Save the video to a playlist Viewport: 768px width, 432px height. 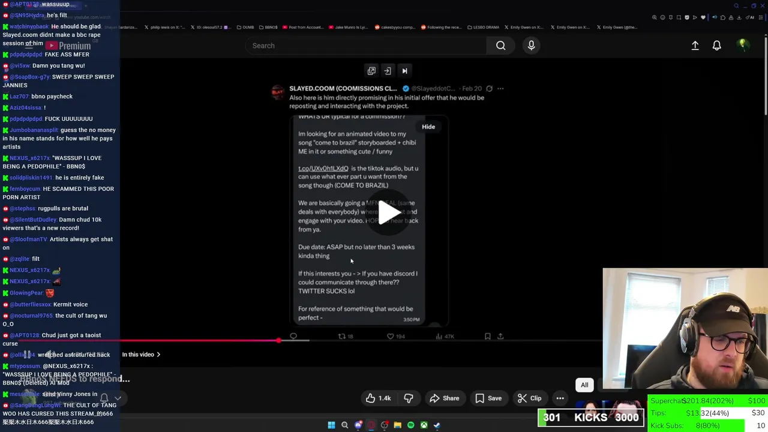[x=488, y=398]
